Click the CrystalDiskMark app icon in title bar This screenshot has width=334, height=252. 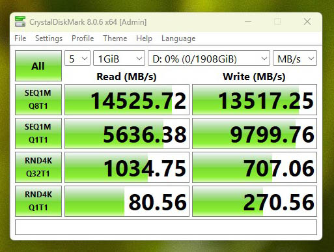click(x=20, y=21)
